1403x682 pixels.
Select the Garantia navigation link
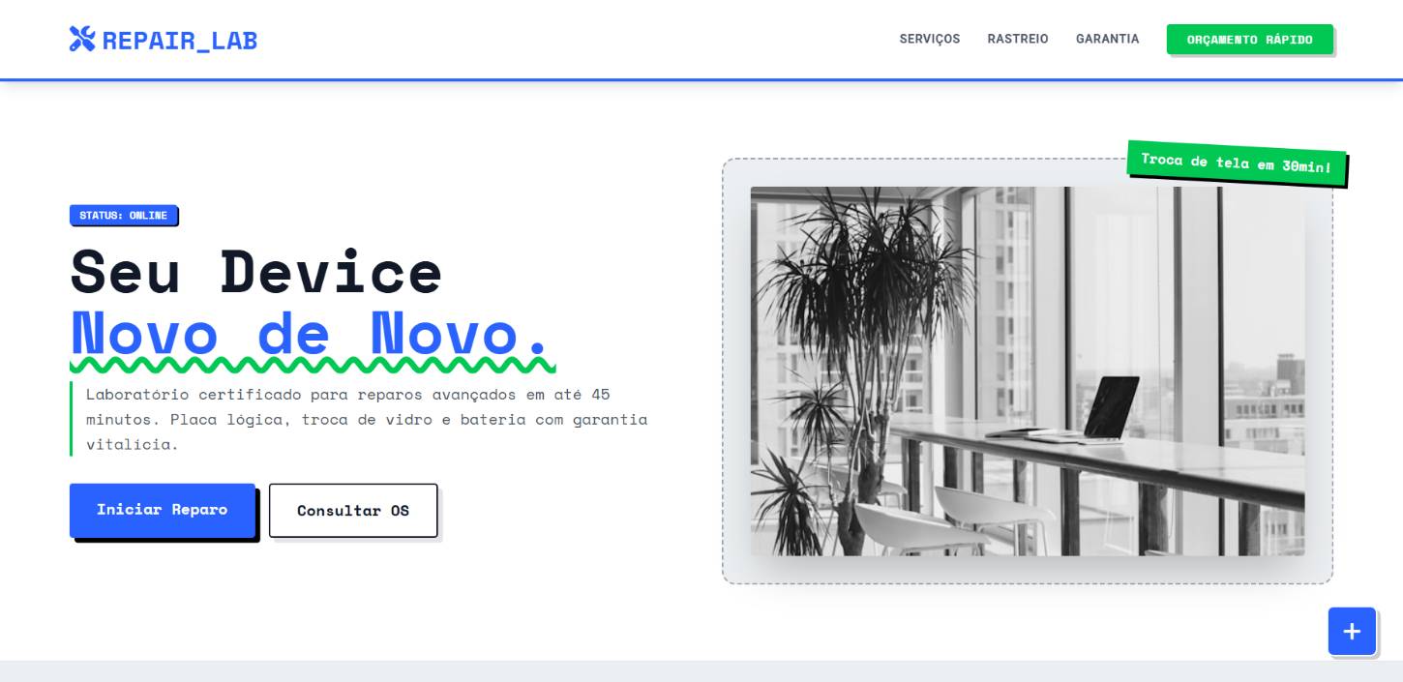tap(1108, 39)
